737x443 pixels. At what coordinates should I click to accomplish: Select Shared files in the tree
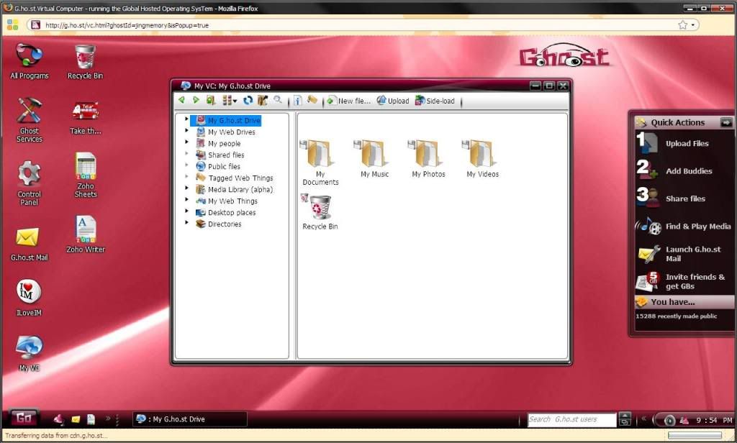(220, 155)
